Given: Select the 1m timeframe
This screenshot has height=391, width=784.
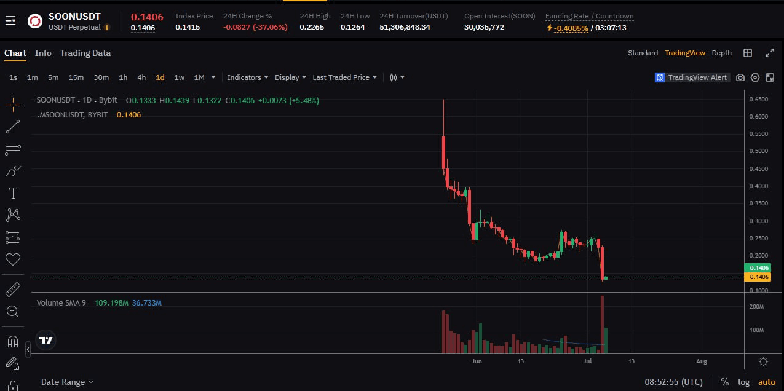Looking at the screenshot, I should point(33,77).
